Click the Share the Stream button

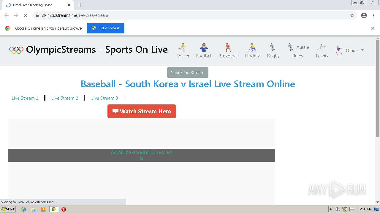188,72
